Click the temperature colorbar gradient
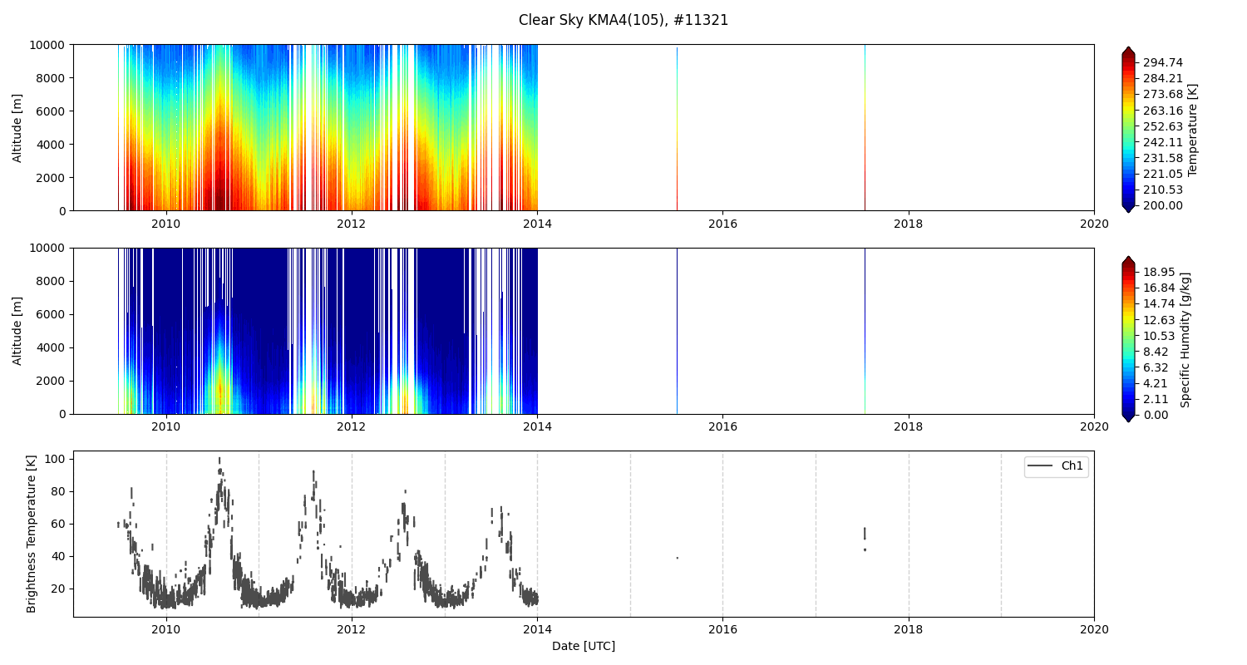 click(1128, 130)
